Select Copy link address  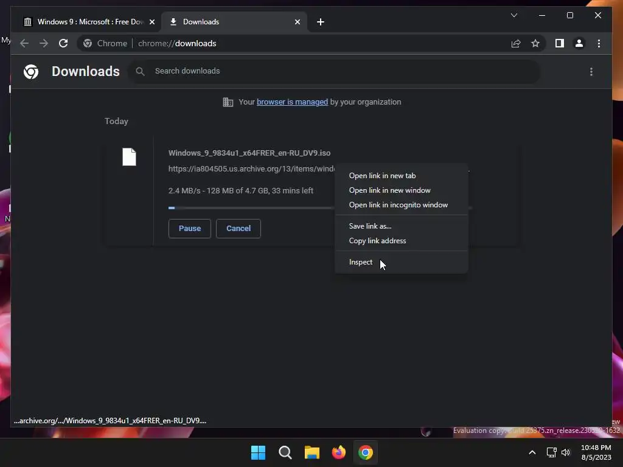coord(402,241)
